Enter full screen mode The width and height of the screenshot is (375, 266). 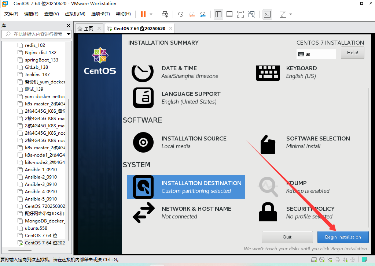[x=240, y=14]
